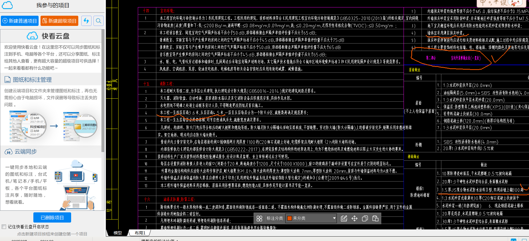Viewport: 529px width, 241px height.
Task: Click the cloud logo icon beside 我参与的项目
Action: 7,5
